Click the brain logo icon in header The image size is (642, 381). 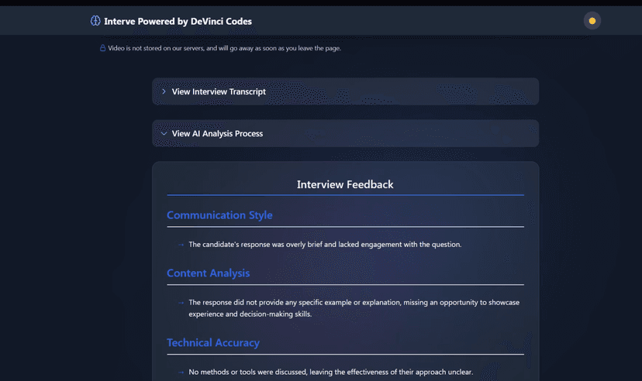pos(95,21)
